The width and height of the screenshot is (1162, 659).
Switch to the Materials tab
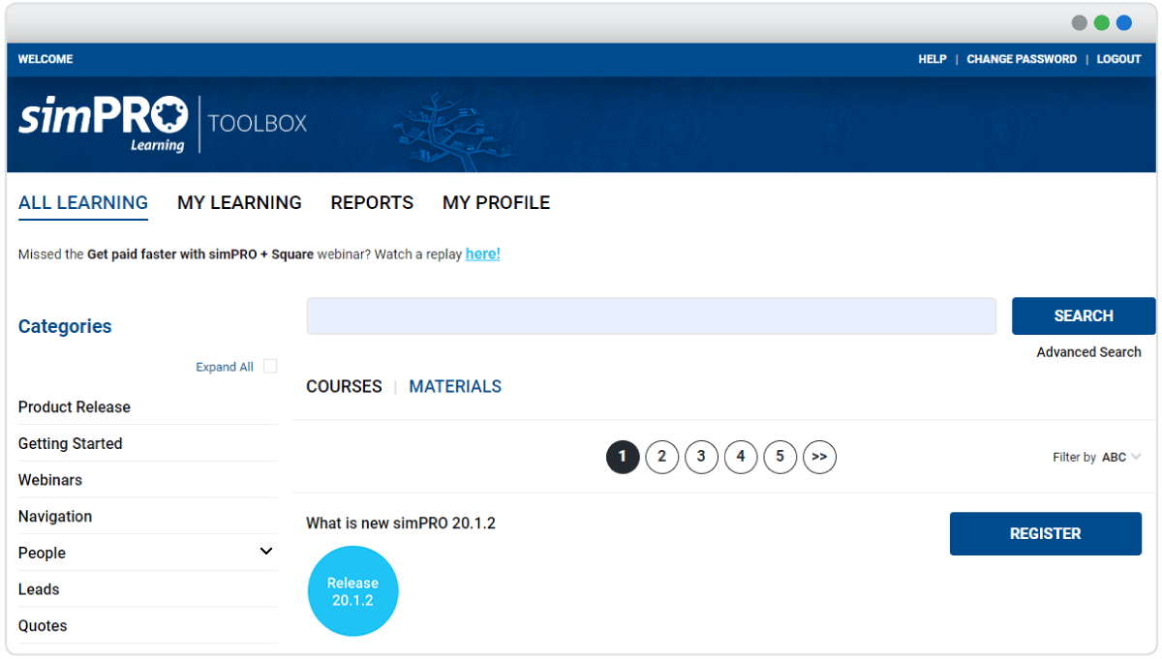(455, 386)
